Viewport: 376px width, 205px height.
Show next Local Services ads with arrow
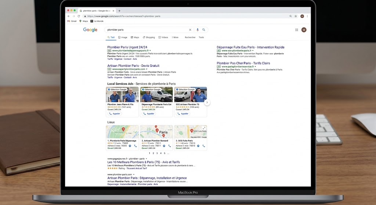(x=207, y=102)
